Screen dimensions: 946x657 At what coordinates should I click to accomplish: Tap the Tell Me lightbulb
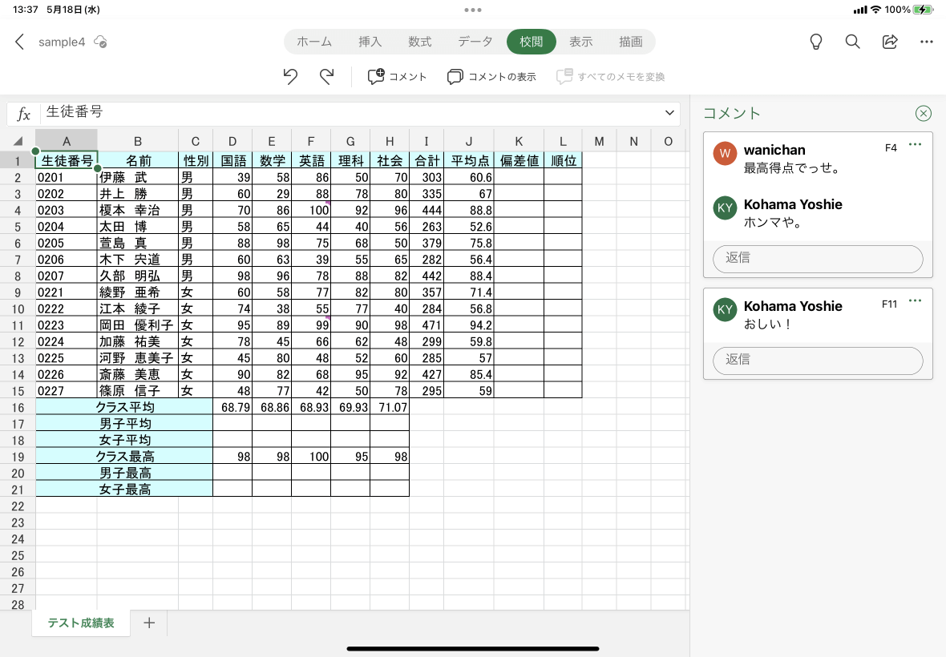[815, 42]
